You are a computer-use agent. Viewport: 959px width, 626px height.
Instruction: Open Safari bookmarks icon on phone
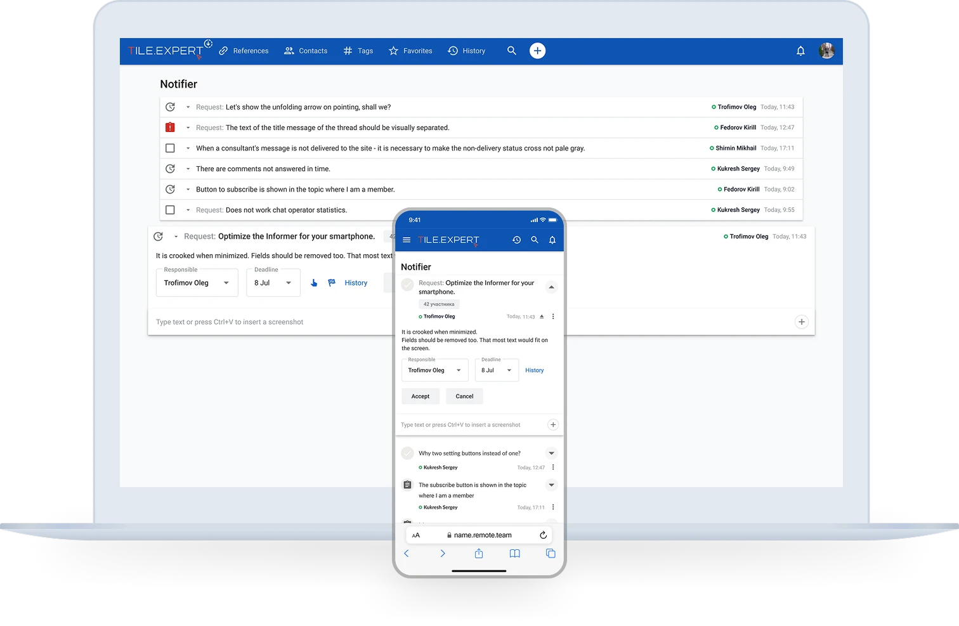tap(514, 554)
